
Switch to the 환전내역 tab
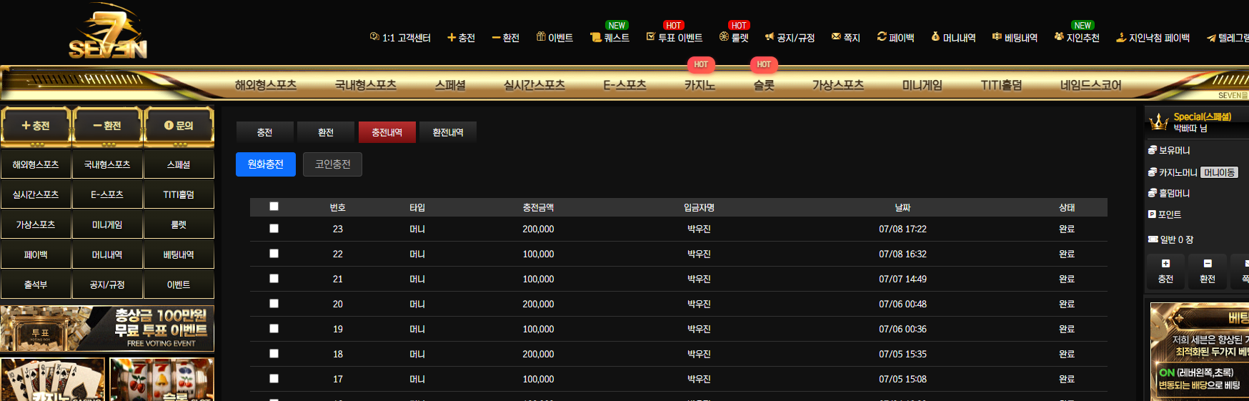pyautogui.click(x=448, y=132)
